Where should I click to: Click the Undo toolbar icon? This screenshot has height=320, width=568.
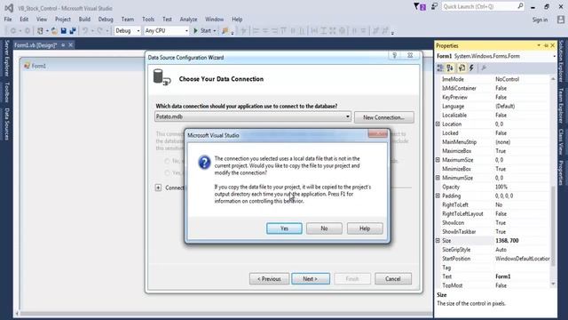pos(85,31)
